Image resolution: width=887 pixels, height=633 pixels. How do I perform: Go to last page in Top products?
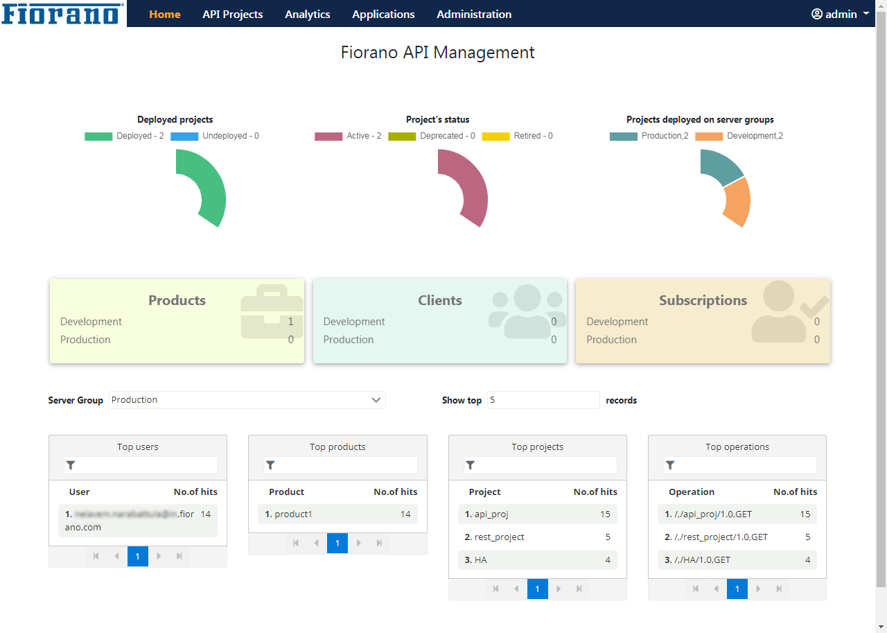pos(379,543)
